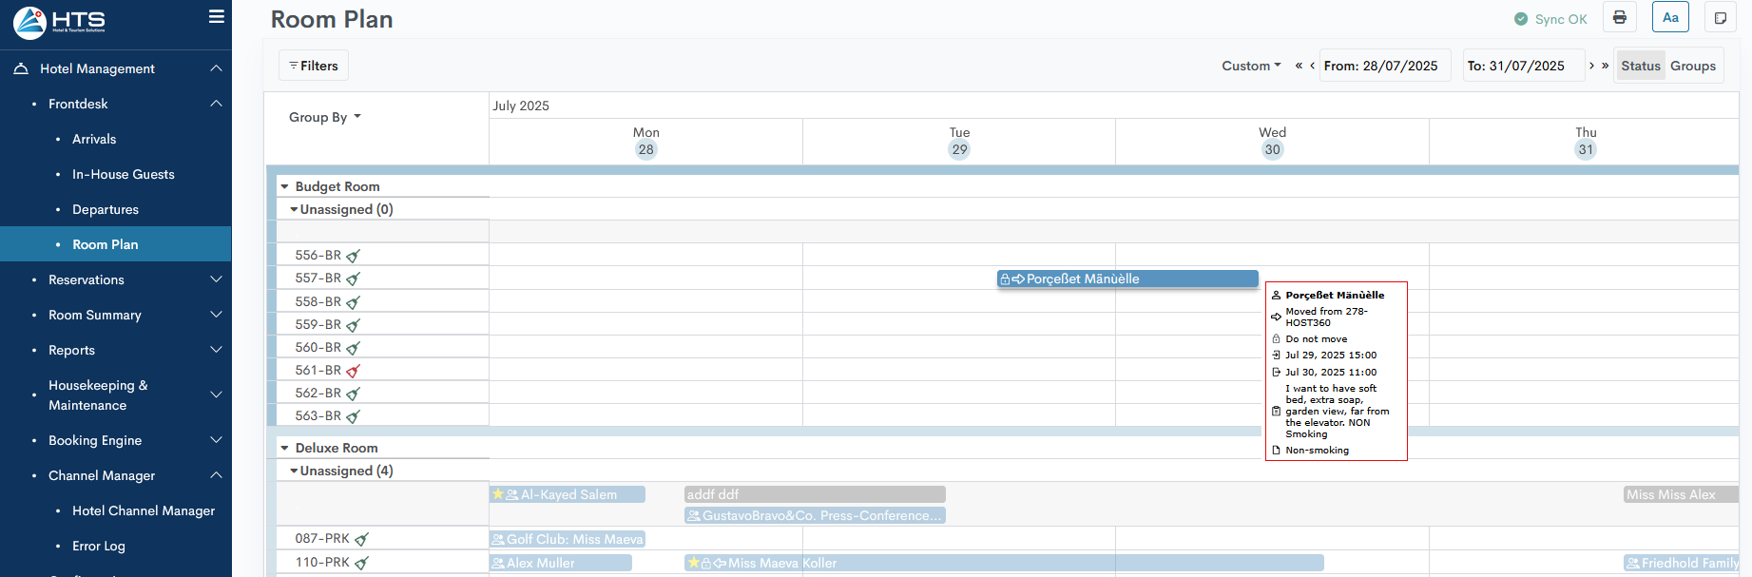Click the Aa font size button
Image resolution: width=1752 pixels, height=577 pixels.
coord(1670,18)
